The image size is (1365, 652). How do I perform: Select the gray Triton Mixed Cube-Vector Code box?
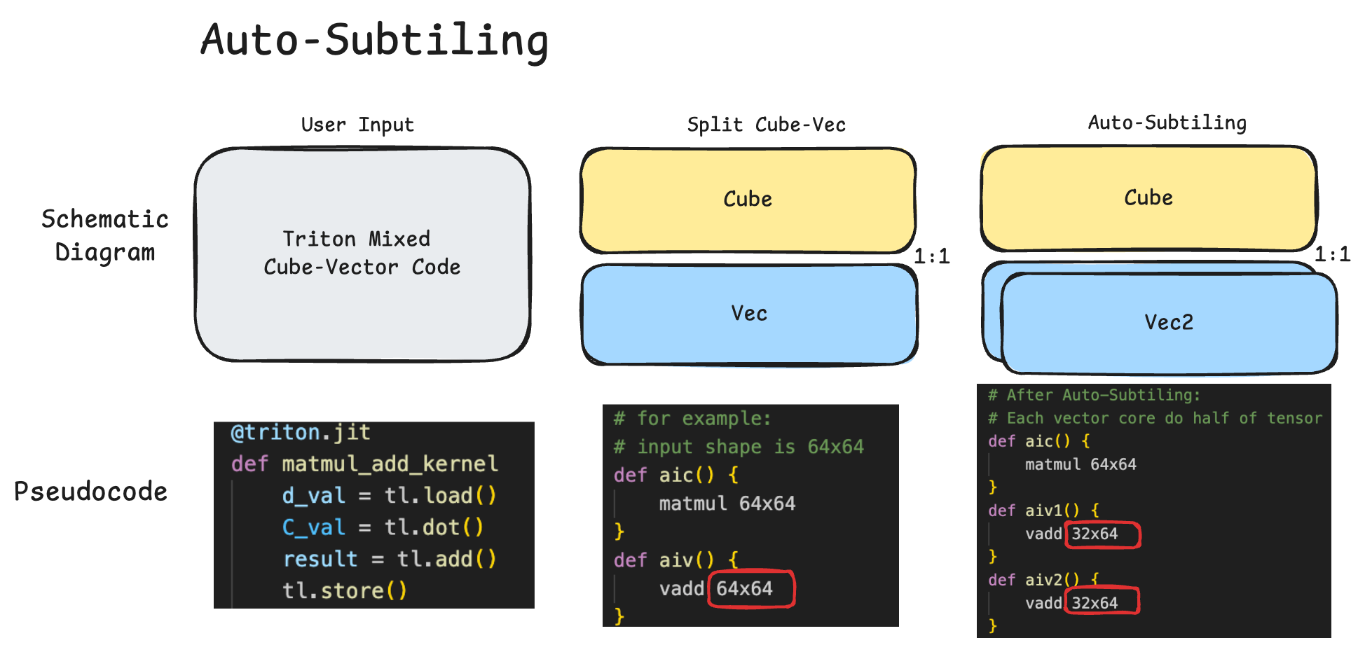[362, 254]
